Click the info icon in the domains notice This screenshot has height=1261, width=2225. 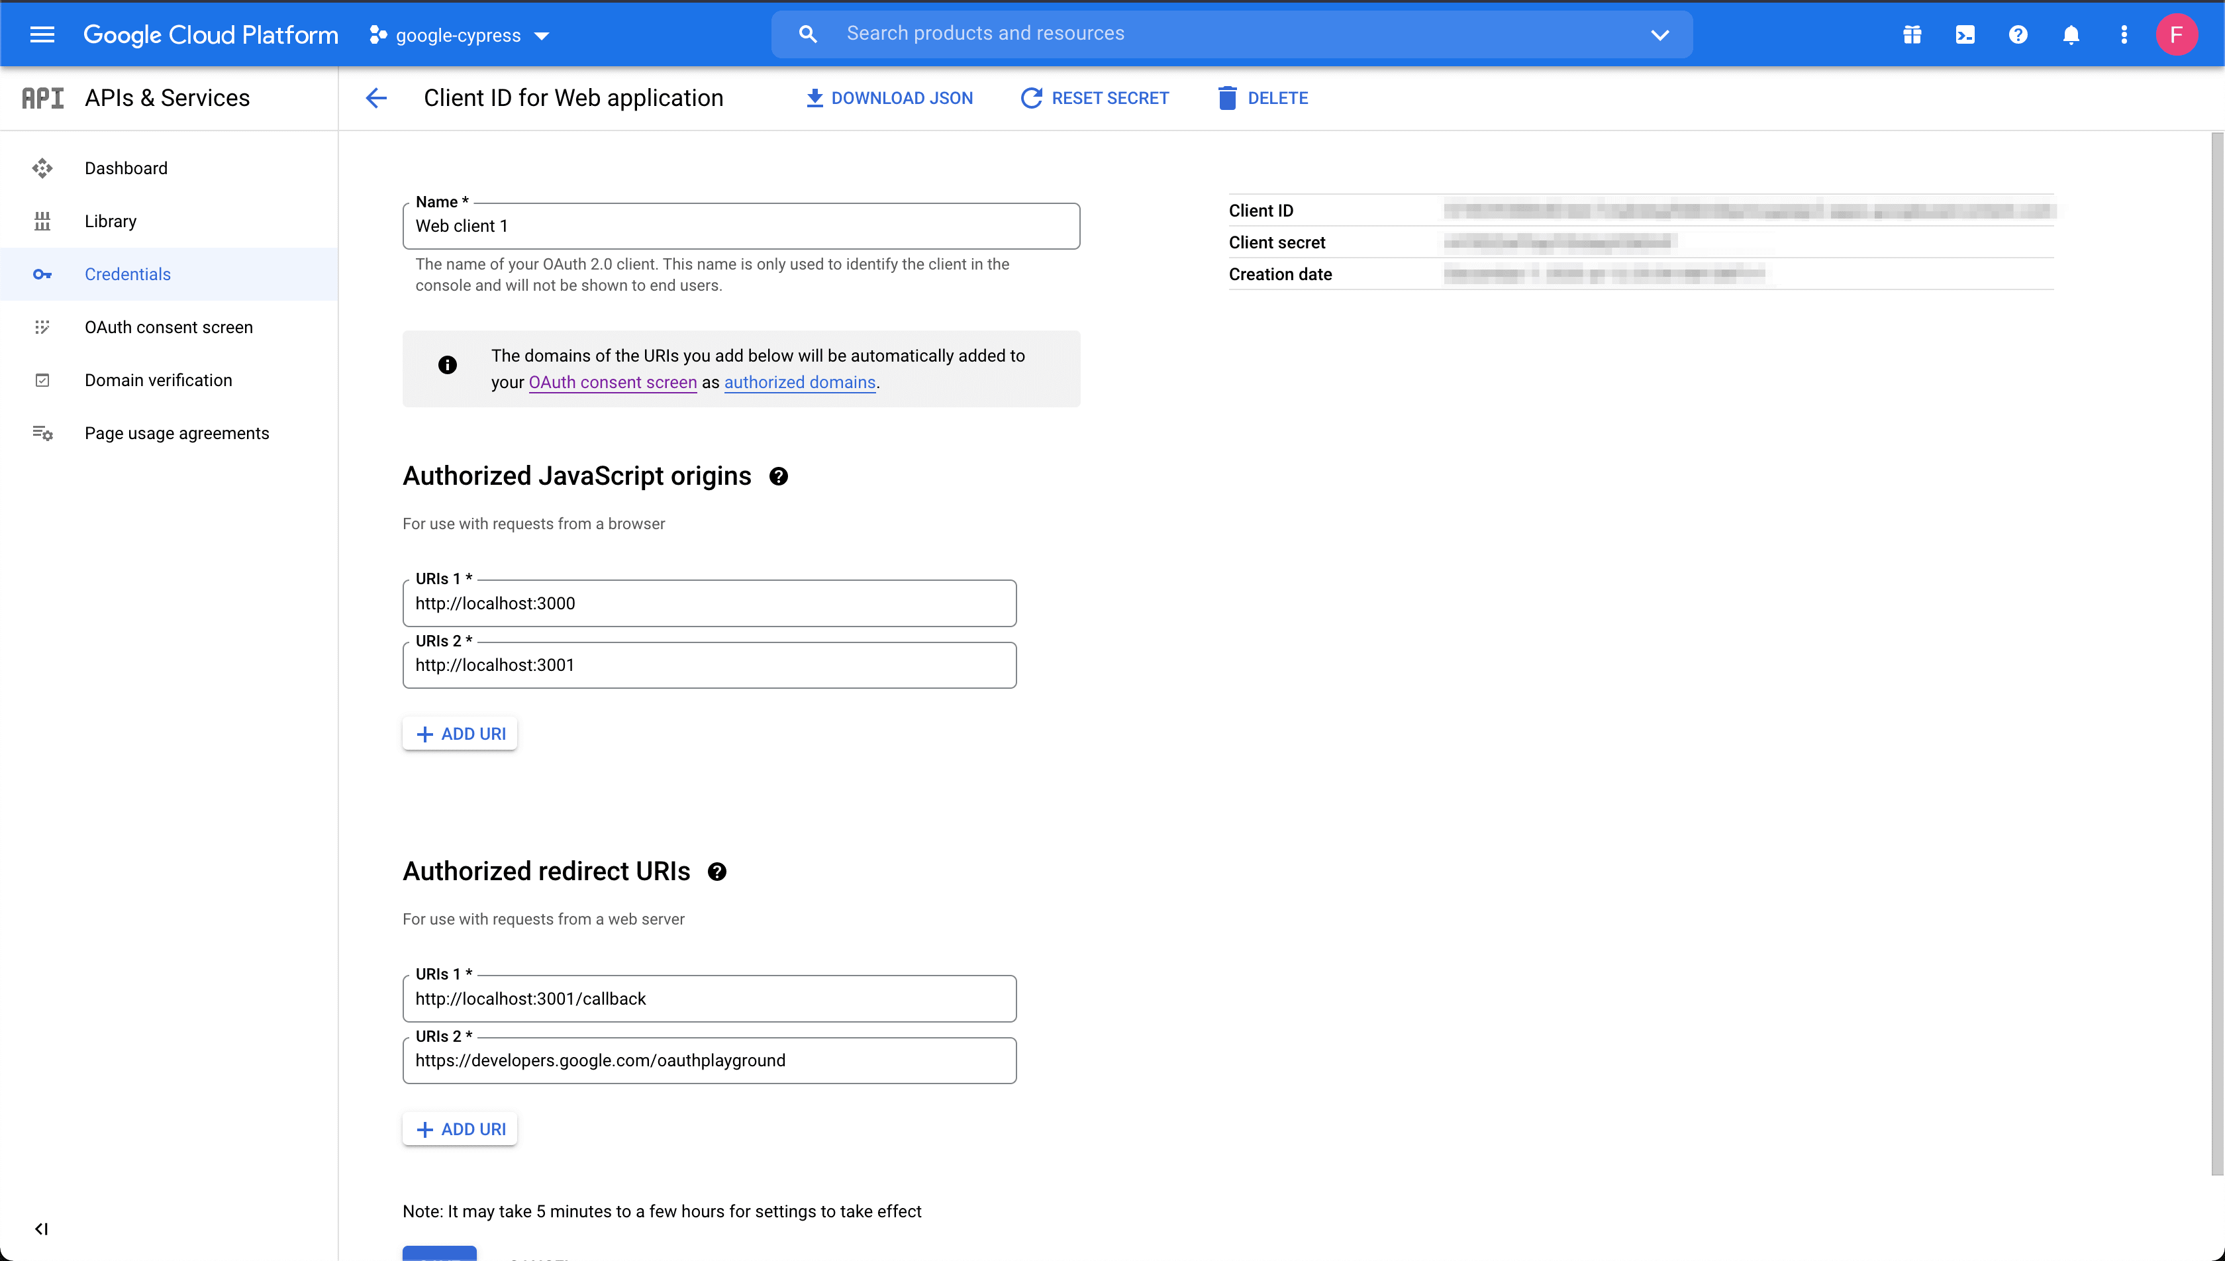click(x=447, y=365)
